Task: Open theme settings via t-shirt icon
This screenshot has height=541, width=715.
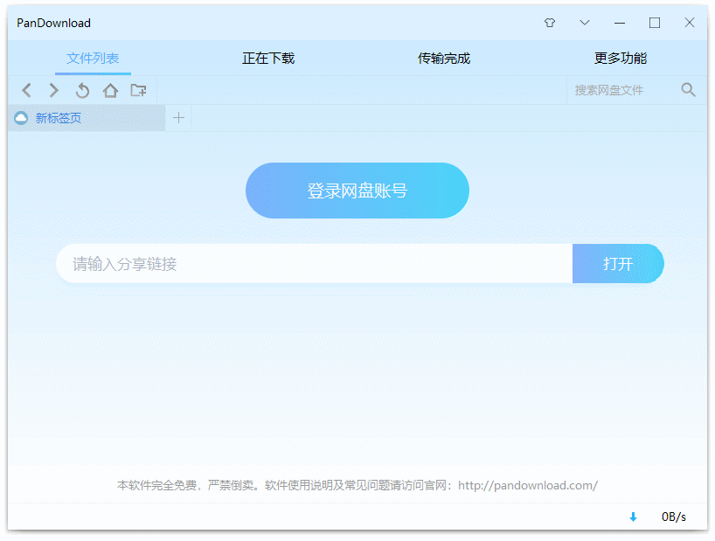Action: pyautogui.click(x=549, y=23)
